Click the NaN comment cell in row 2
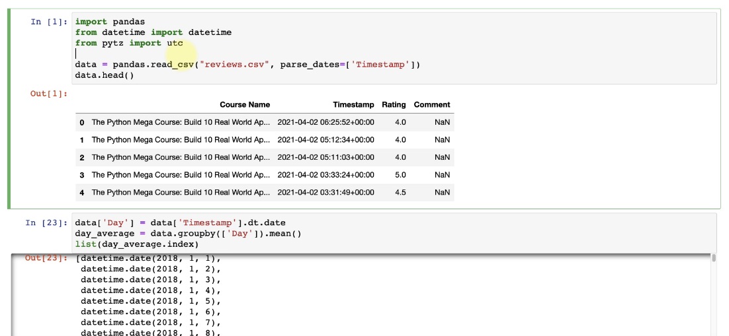The width and height of the screenshot is (729, 336). click(442, 158)
